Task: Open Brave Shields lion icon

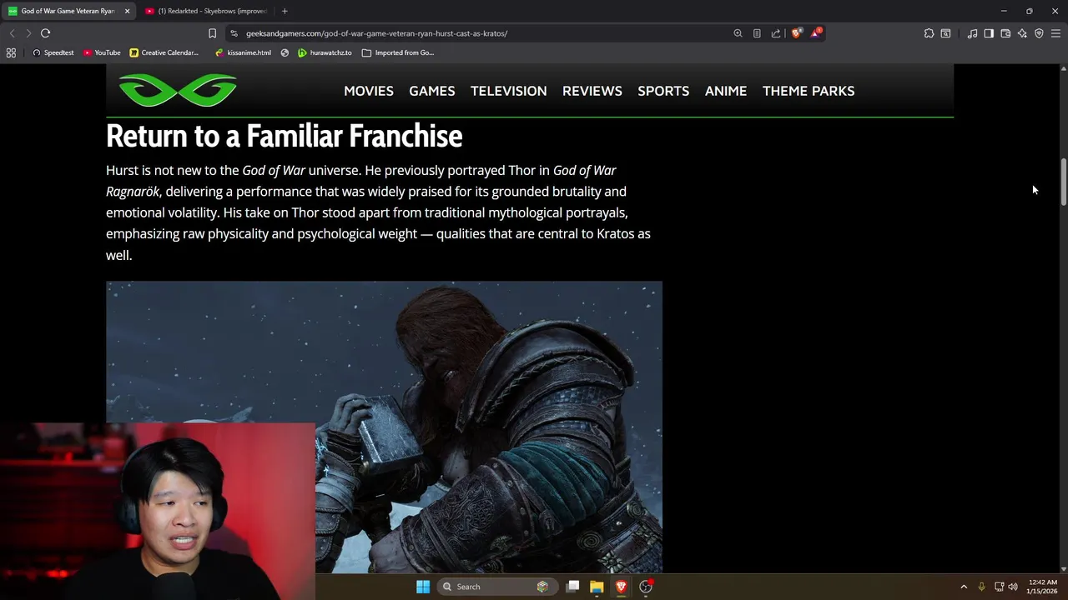Action: click(x=797, y=33)
